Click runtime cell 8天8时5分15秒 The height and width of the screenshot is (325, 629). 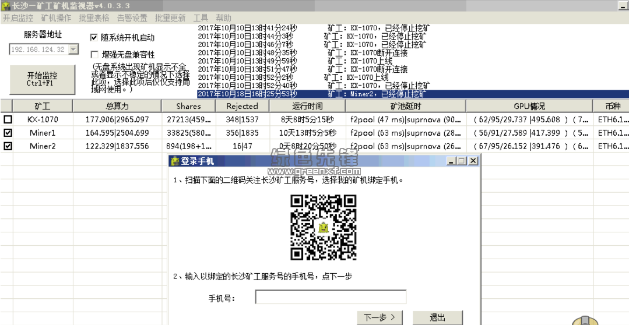pyautogui.click(x=307, y=119)
